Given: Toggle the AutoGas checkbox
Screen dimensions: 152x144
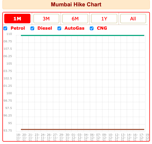Looking at the screenshot, I should pyautogui.click(x=59, y=28).
